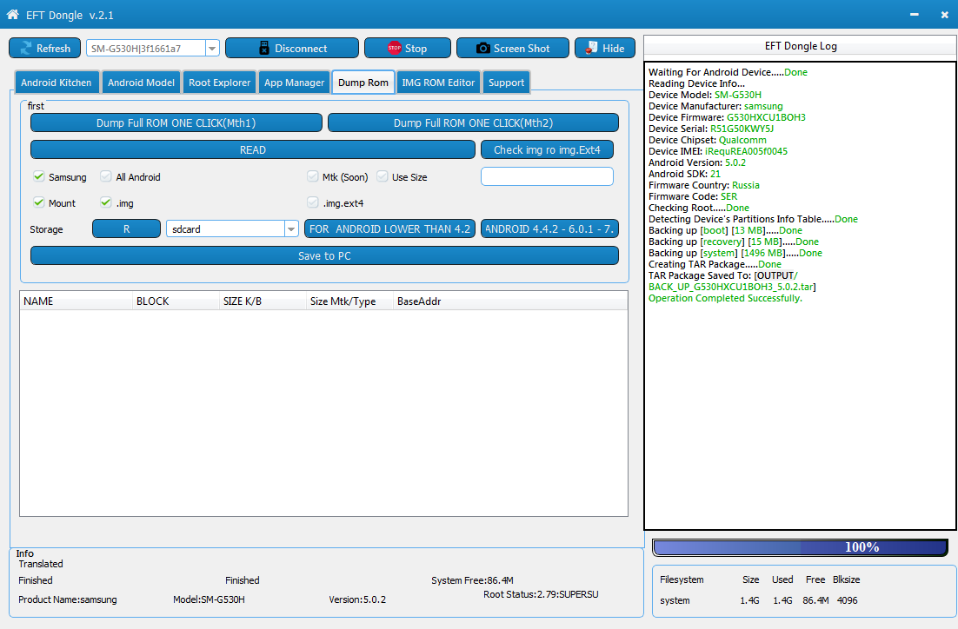
Task: Click the USB icon on the Disconnect button
Action: (x=264, y=49)
